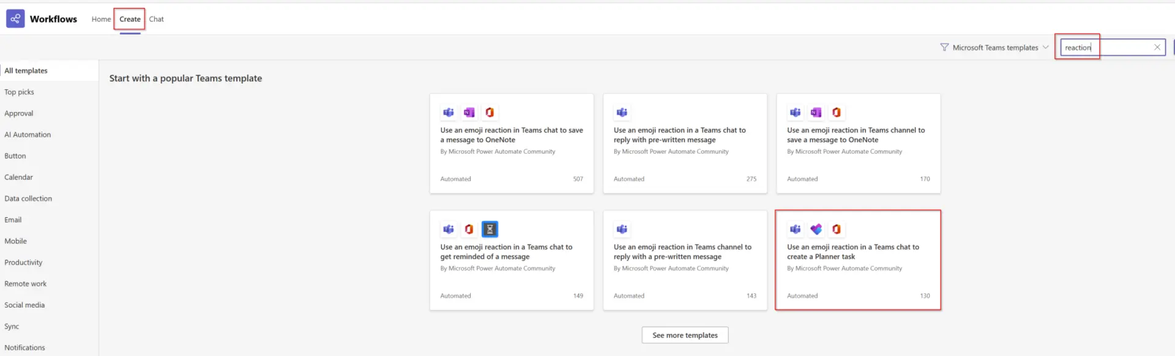
Task: Click Teams icon on 'get reminded of a message' card
Action: pyautogui.click(x=449, y=229)
